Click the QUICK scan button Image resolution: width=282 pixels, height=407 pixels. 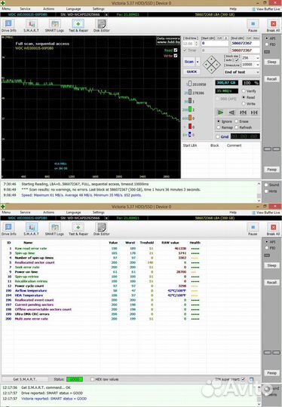coord(192,72)
